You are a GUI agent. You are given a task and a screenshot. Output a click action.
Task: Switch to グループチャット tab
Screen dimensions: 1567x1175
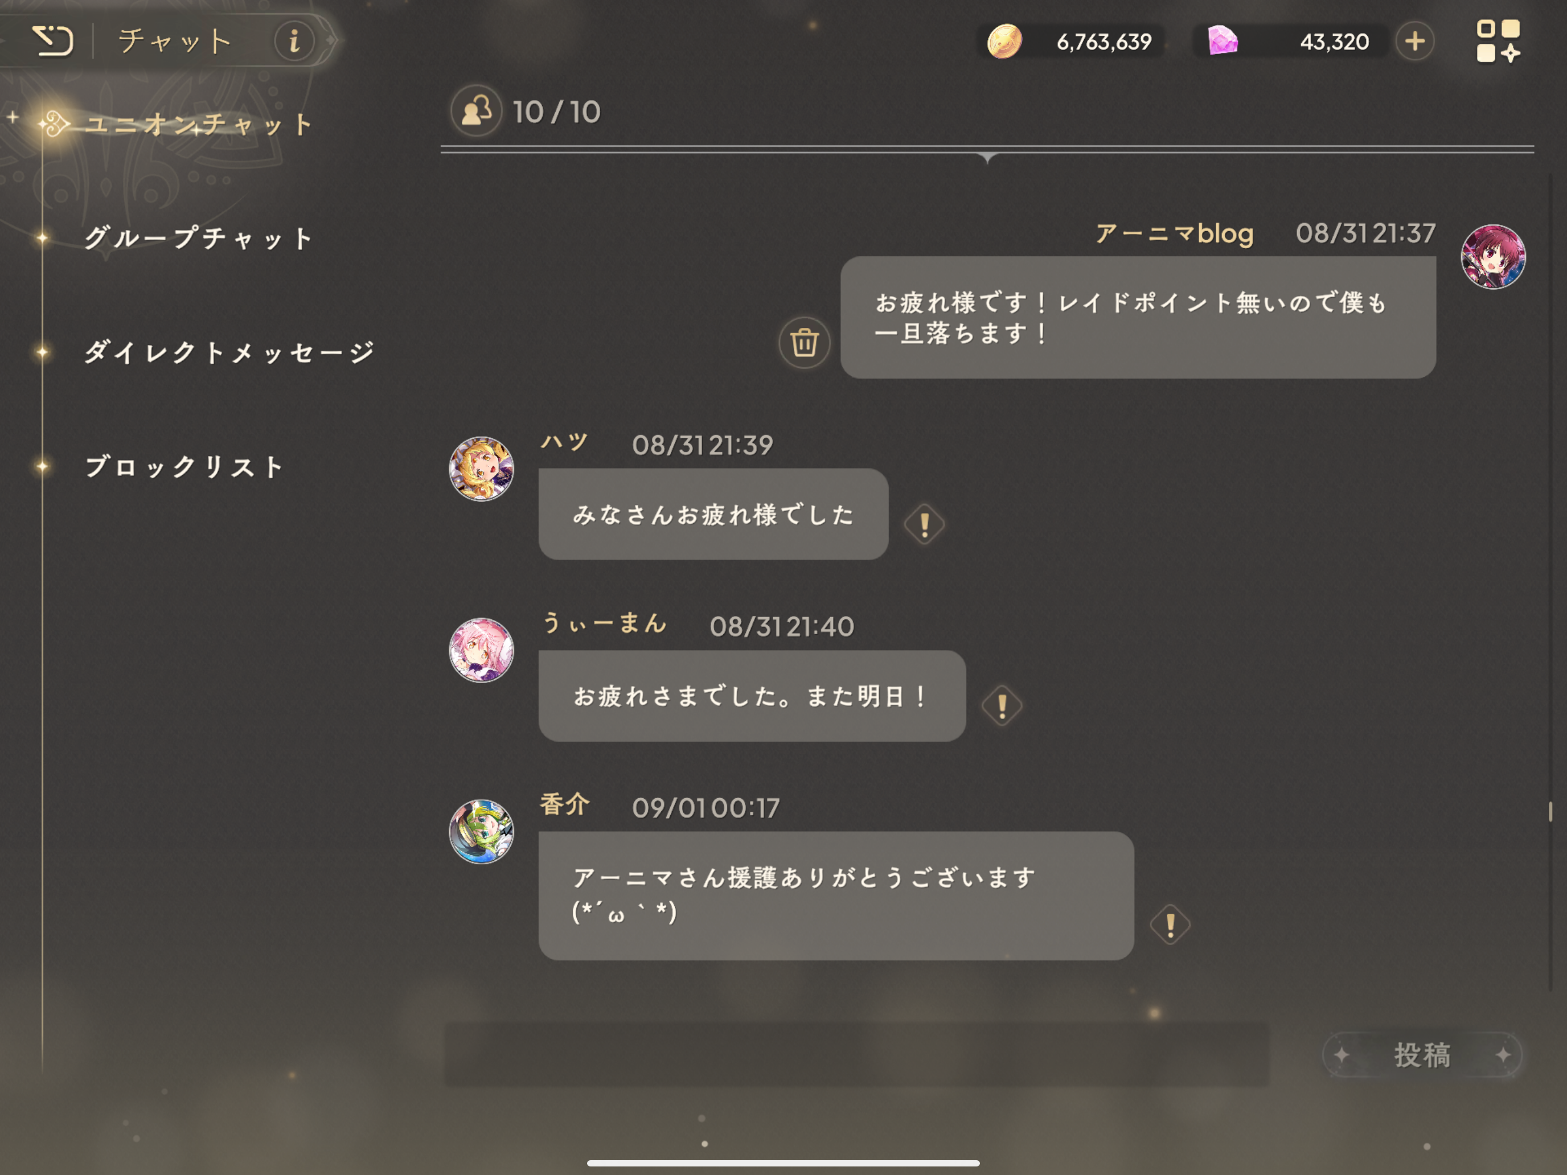coord(198,238)
